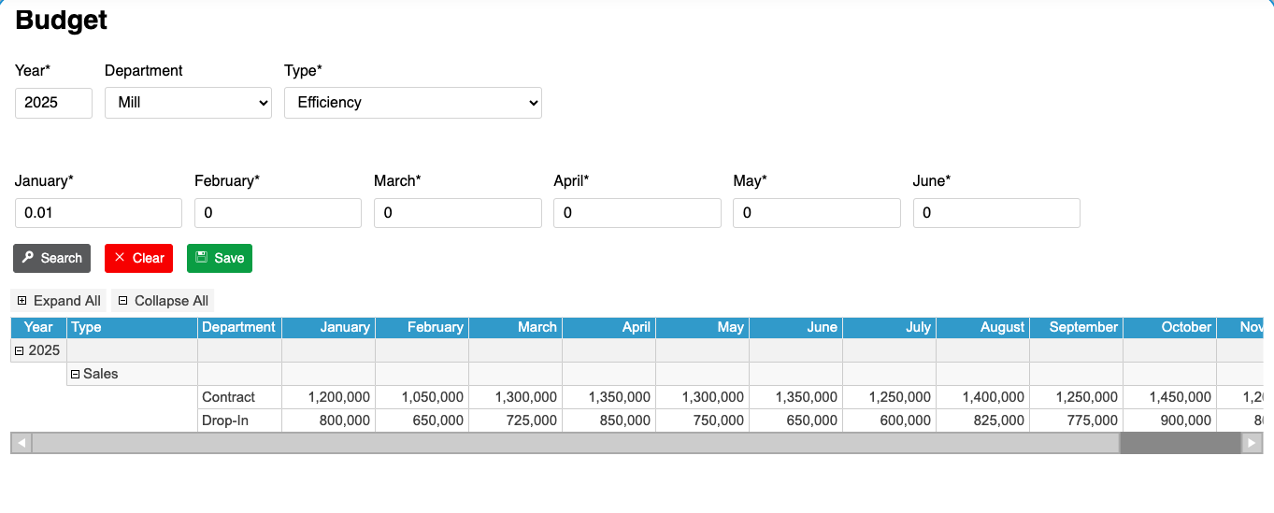The width and height of the screenshot is (1274, 513).
Task: Click the Year input field
Action: (53, 103)
